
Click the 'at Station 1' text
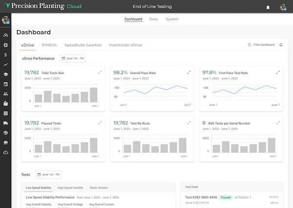(243, 197)
